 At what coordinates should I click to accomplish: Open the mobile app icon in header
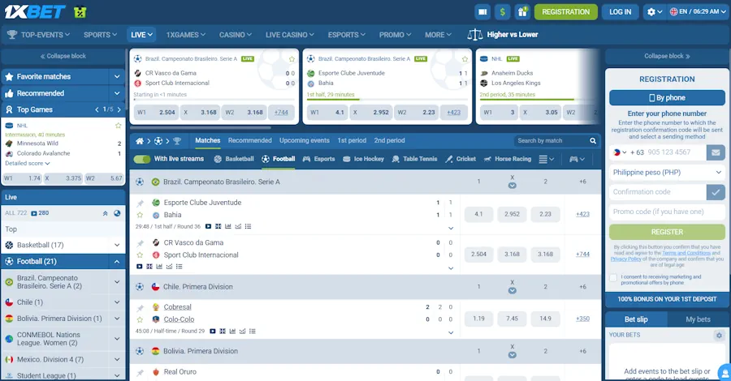pyautogui.click(x=482, y=11)
